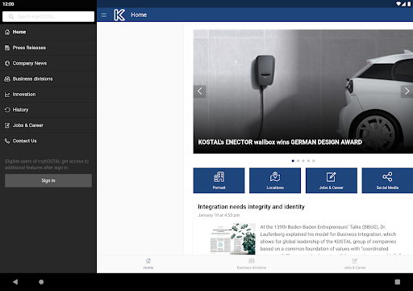
Task: Switch to the bottom Business divisions tab
Action: click(252, 264)
